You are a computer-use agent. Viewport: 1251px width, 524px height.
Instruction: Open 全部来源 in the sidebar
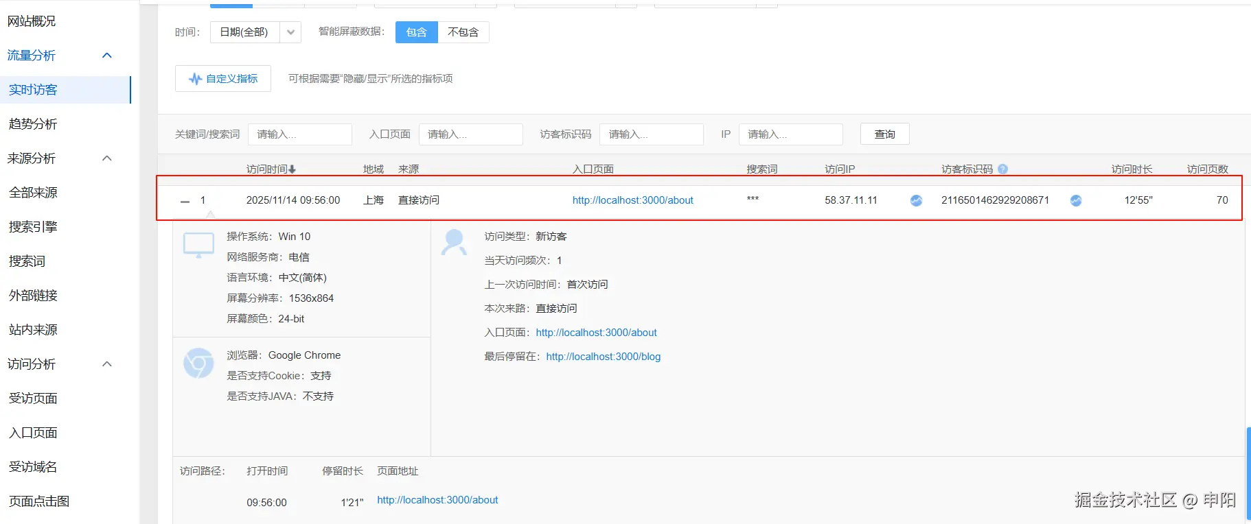point(33,193)
